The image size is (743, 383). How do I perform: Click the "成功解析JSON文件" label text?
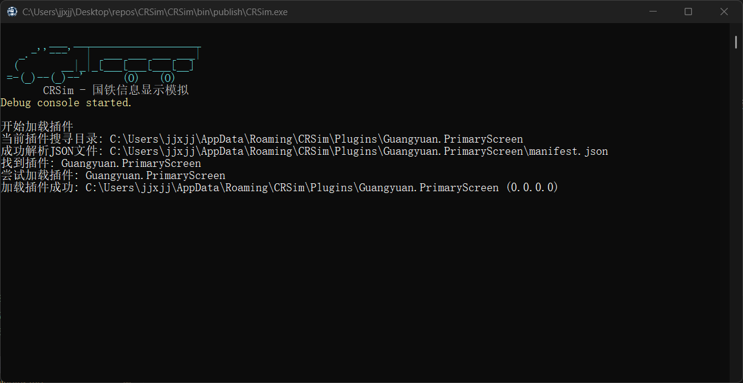pos(52,151)
